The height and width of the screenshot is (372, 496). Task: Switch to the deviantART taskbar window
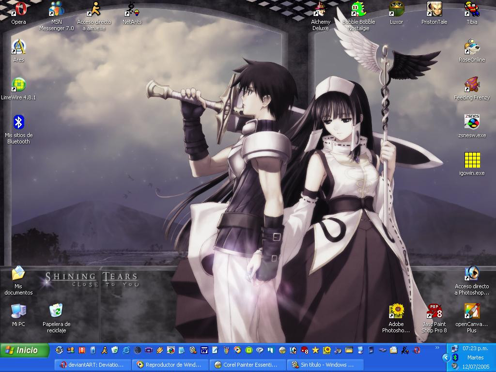coord(93,365)
